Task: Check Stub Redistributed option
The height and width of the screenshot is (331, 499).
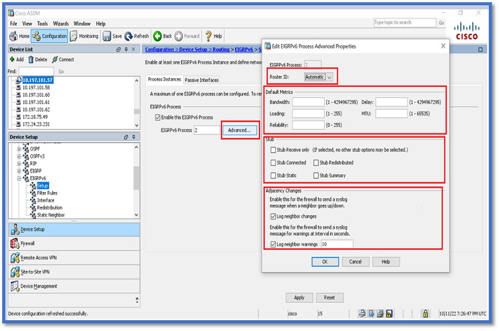Action: (316, 163)
